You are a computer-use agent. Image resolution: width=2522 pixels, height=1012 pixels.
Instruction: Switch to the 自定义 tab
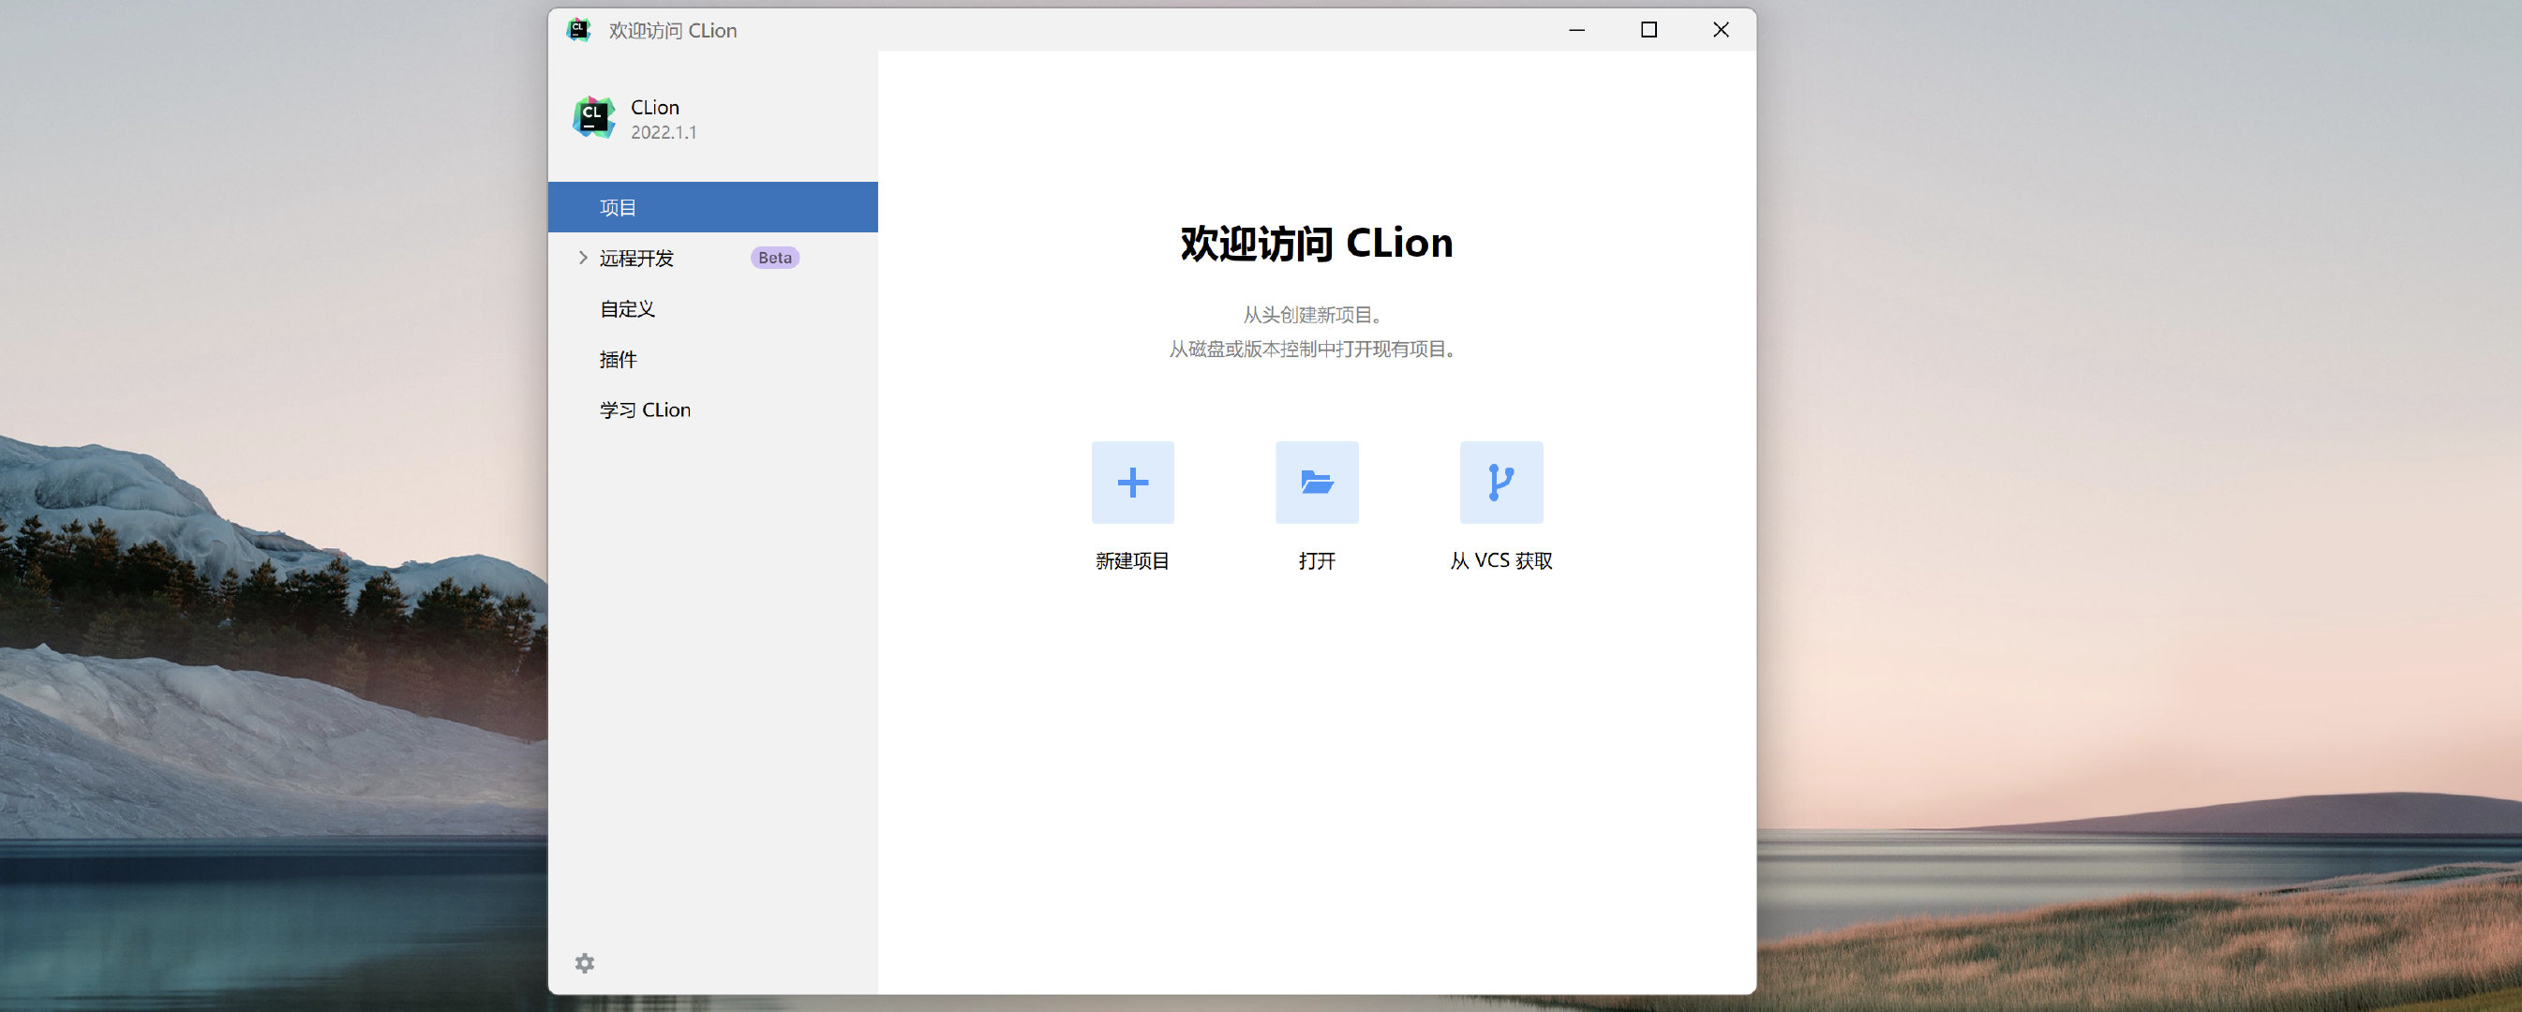click(x=627, y=309)
